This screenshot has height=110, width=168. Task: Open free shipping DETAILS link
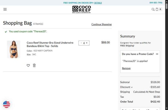(98, 3)
